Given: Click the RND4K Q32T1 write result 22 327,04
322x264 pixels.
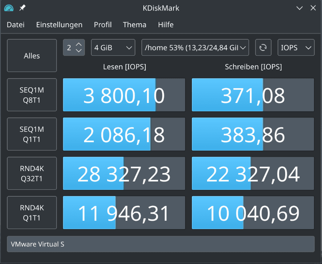Looking at the screenshot, I should click(253, 173).
